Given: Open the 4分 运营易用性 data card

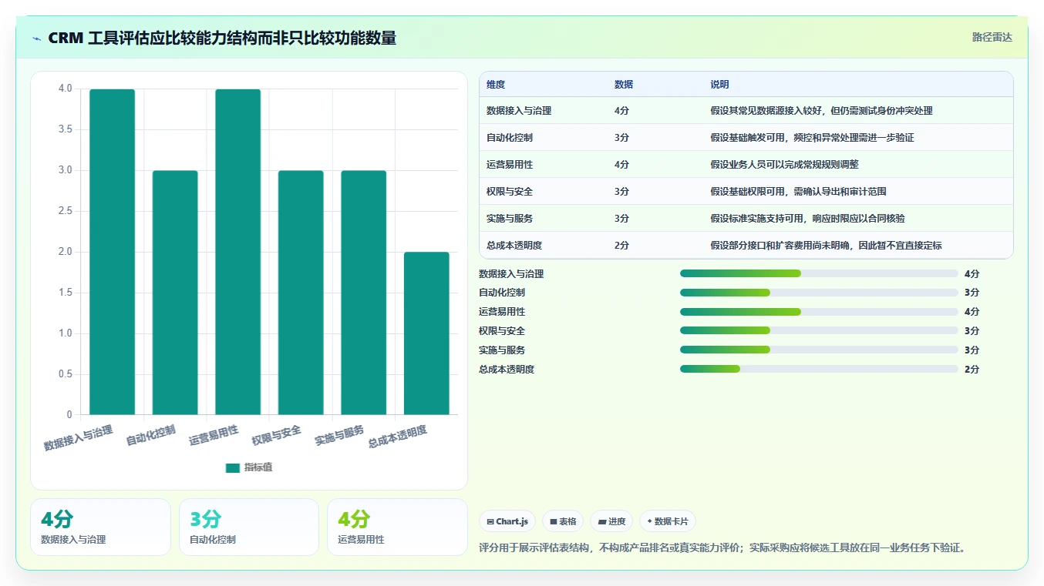Looking at the screenshot, I should pyautogui.click(x=397, y=527).
